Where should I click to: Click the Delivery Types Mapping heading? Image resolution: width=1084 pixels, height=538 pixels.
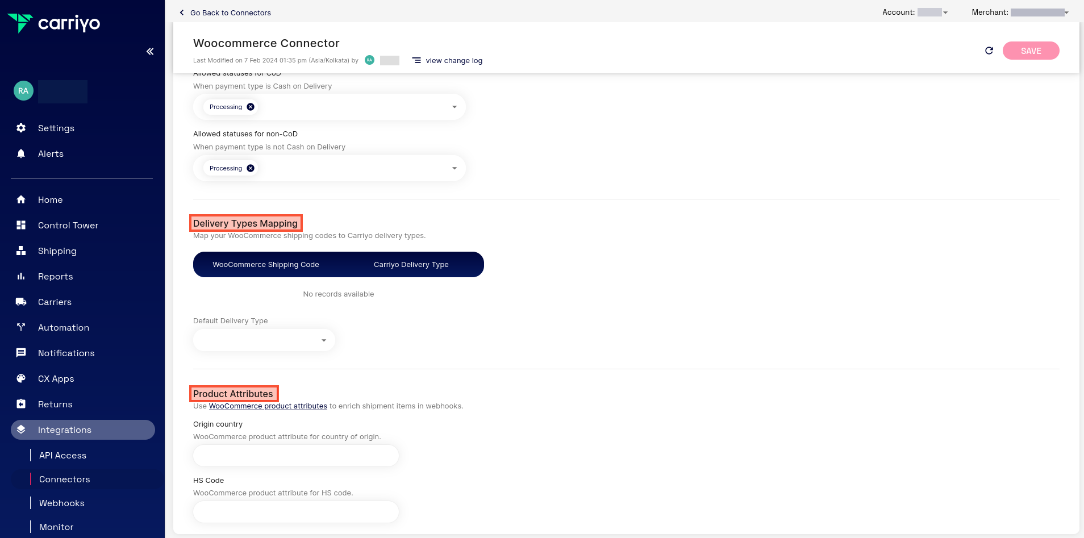pos(245,223)
